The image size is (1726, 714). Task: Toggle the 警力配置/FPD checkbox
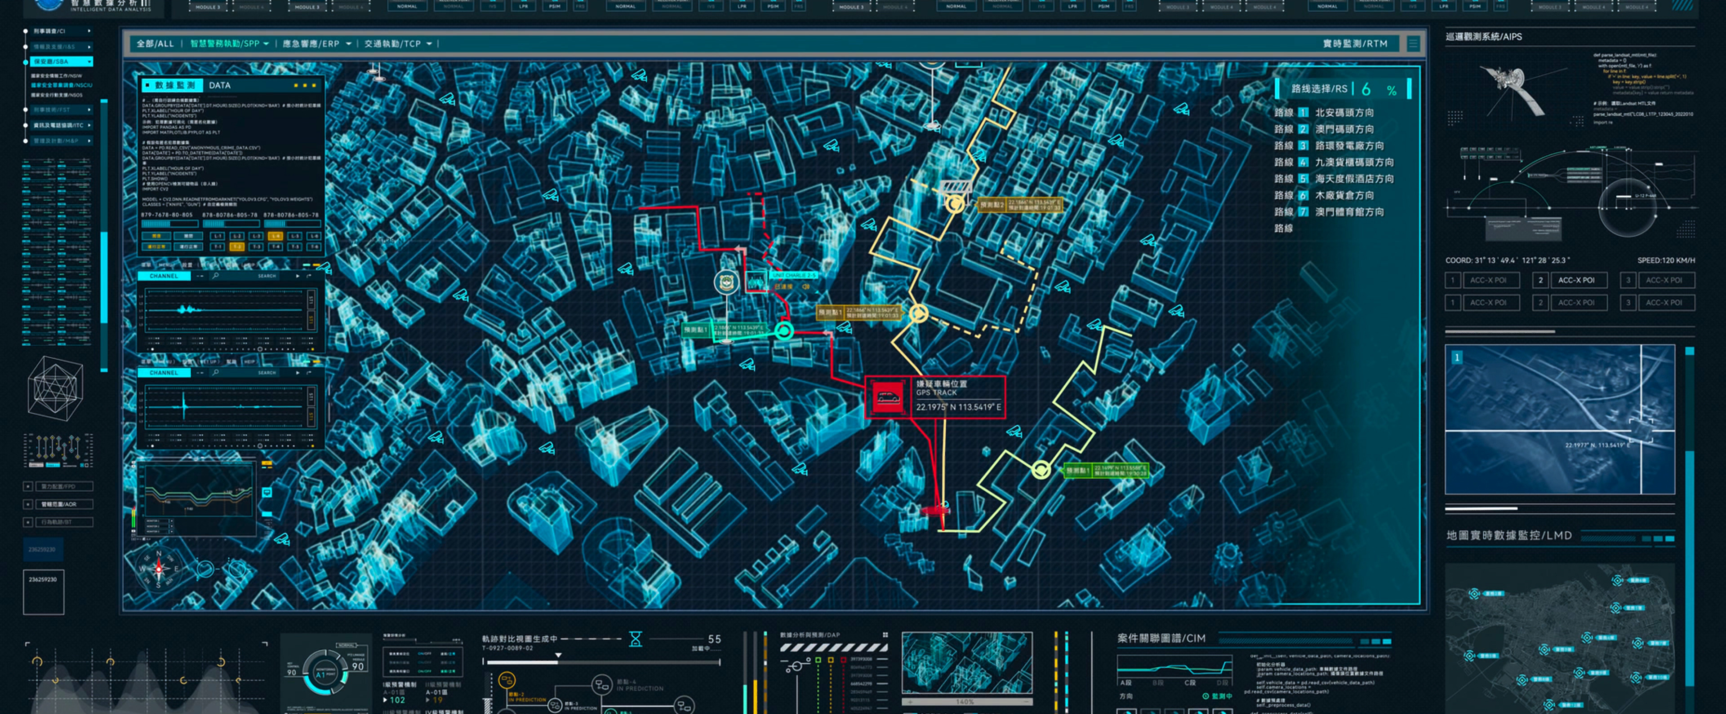coord(28,486)
